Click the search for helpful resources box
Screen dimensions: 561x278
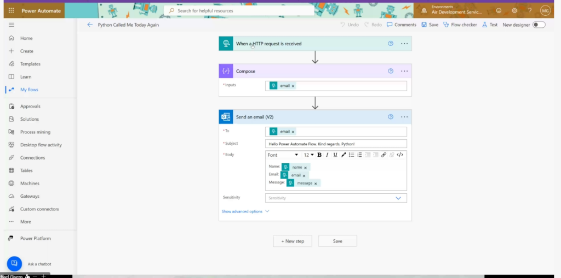click(239, 11)
